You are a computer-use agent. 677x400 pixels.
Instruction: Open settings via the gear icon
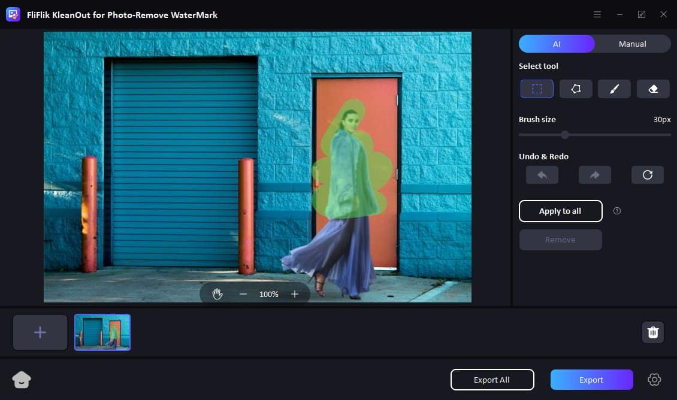click(654, 380)
